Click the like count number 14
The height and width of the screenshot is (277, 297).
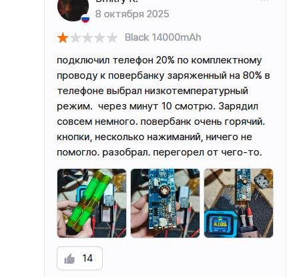click(87, 258)
